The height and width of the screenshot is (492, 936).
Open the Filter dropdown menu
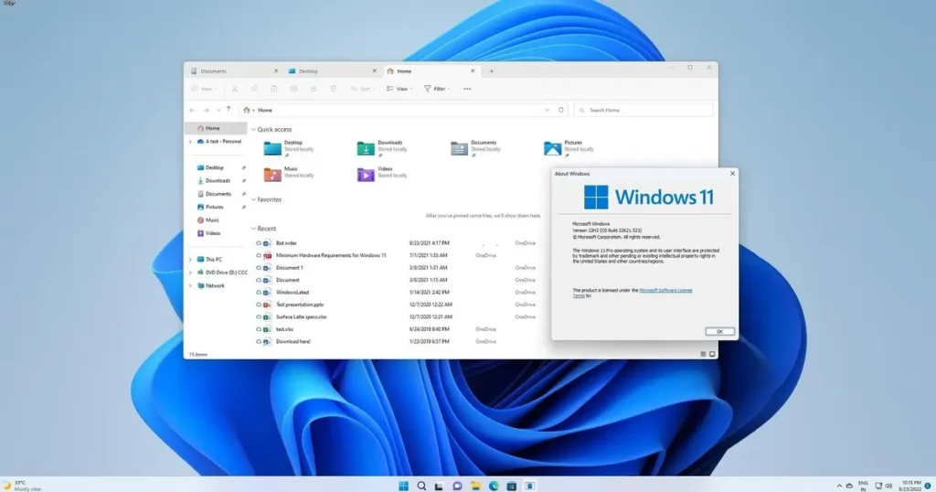click(x=437, y=89)
